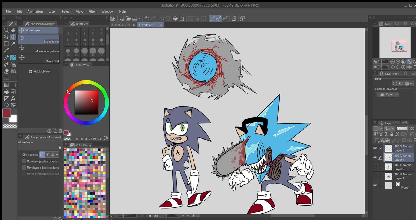Enable 'Move layers in the selected area' checkbox
Viewport: 416px width, 220px height.
[24, 168]
